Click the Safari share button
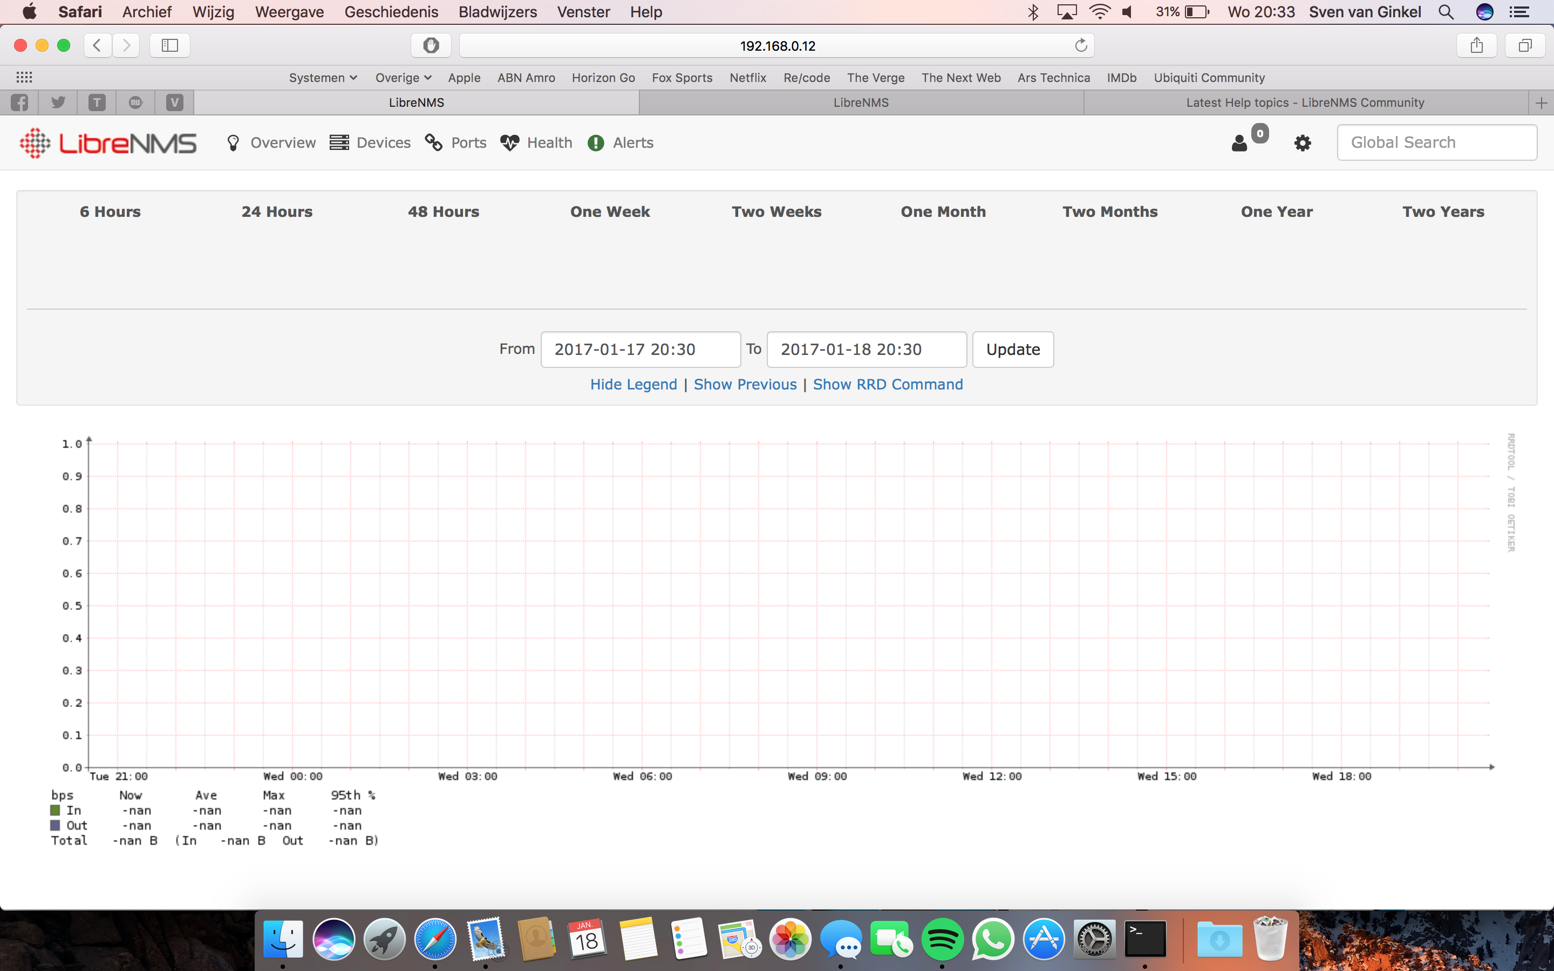The height and width of the screenshot is (971, 1554). click(1477, 45)
